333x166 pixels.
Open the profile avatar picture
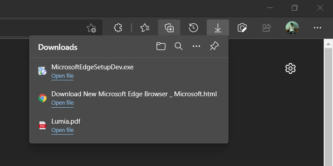(292, 28)
